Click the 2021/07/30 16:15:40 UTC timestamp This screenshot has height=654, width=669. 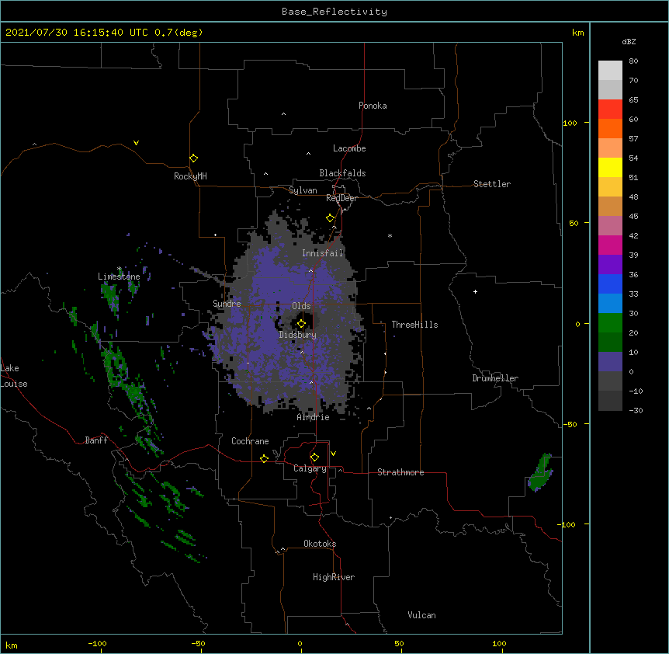click(77, 33)
